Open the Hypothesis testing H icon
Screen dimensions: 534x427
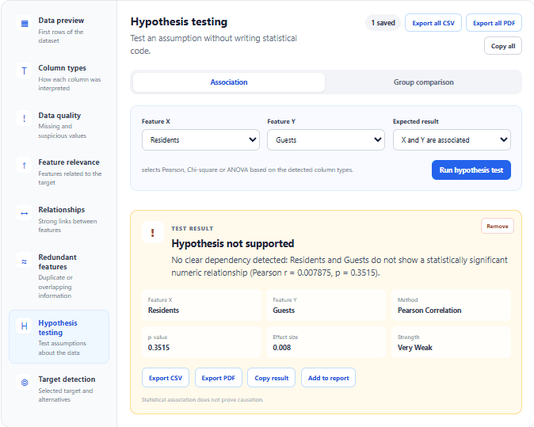[x=25, y=326]
